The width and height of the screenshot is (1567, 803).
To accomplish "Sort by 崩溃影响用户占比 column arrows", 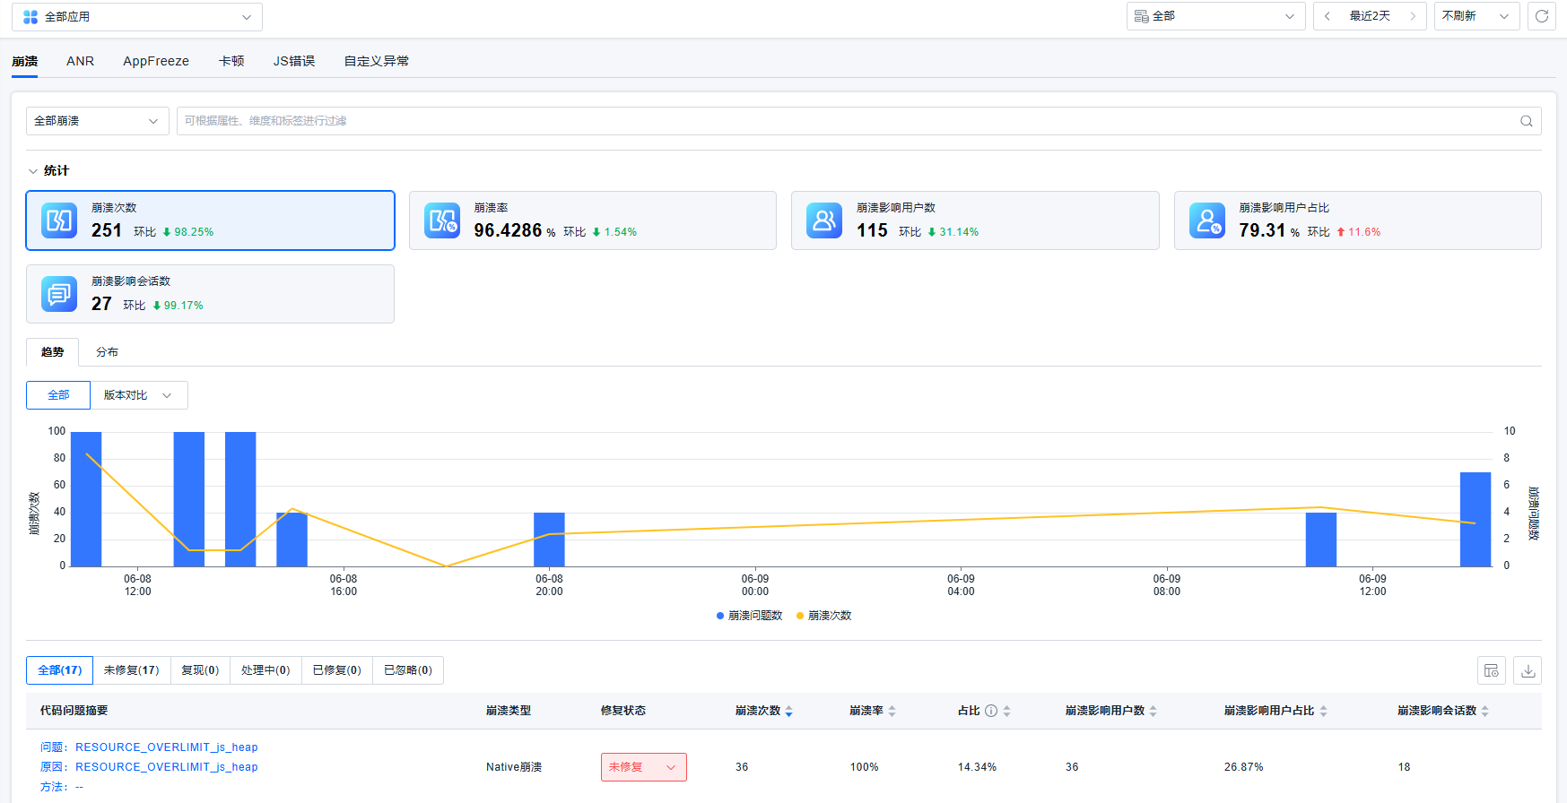I will click(x=1323, y=711).
